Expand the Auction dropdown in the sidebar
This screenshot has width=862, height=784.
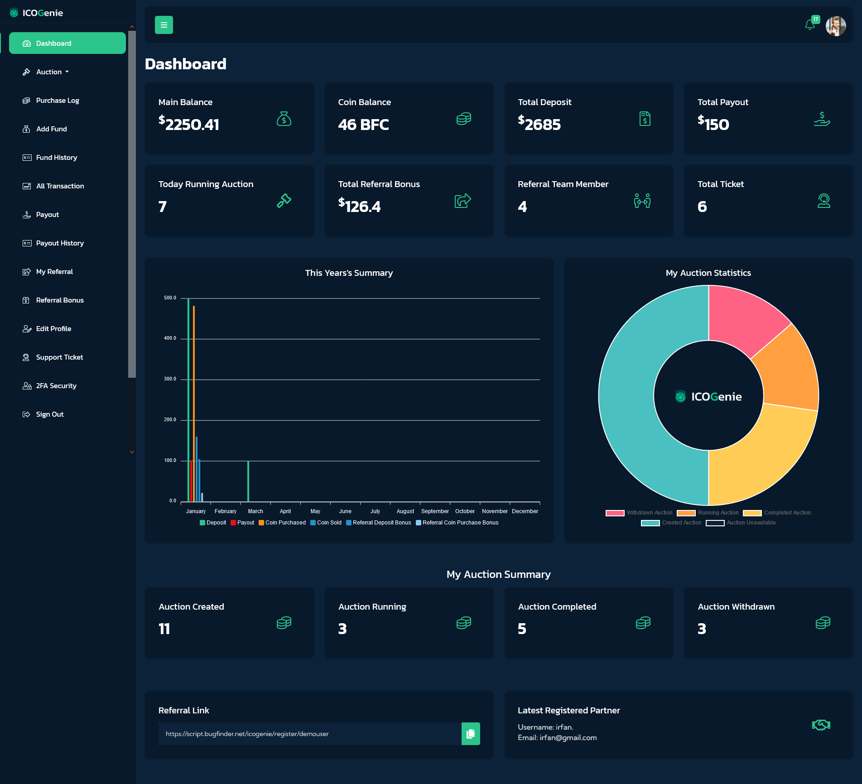click(x=49, y=72)
